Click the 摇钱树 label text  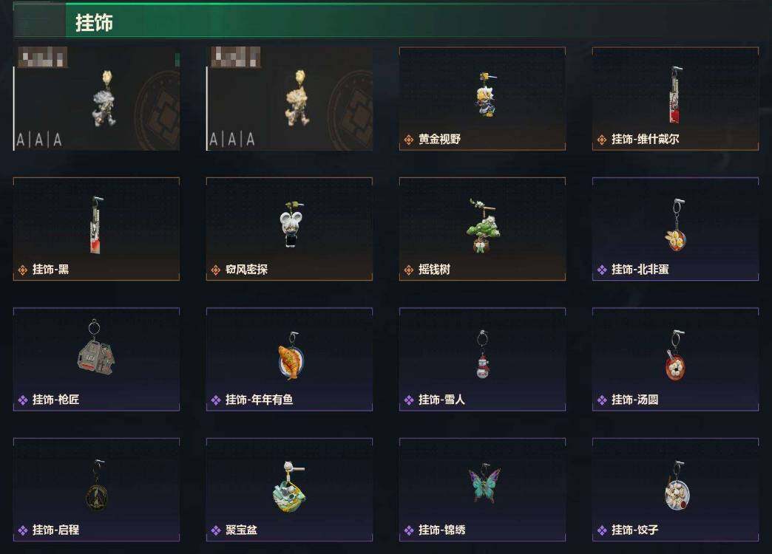point(434,270)
